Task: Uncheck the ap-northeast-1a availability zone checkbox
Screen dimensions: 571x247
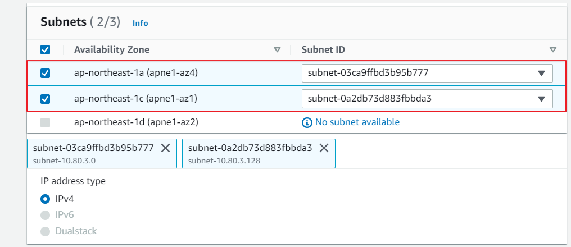Action: [46, 74]
